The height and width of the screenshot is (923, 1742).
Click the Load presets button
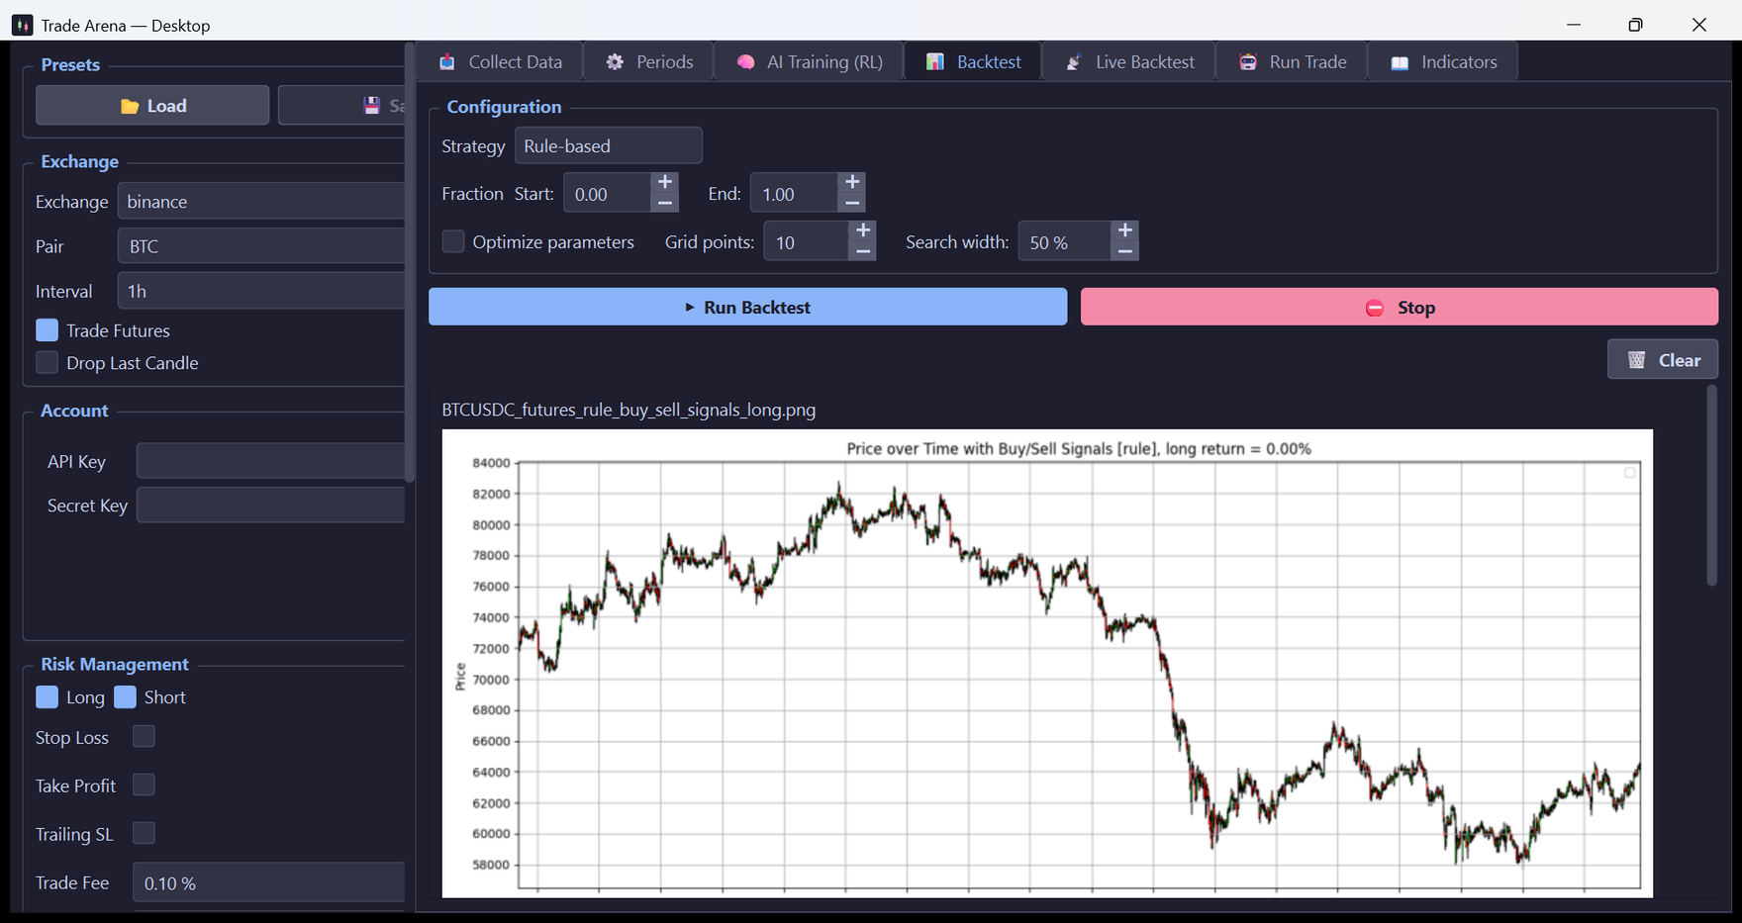coord(152,105)
